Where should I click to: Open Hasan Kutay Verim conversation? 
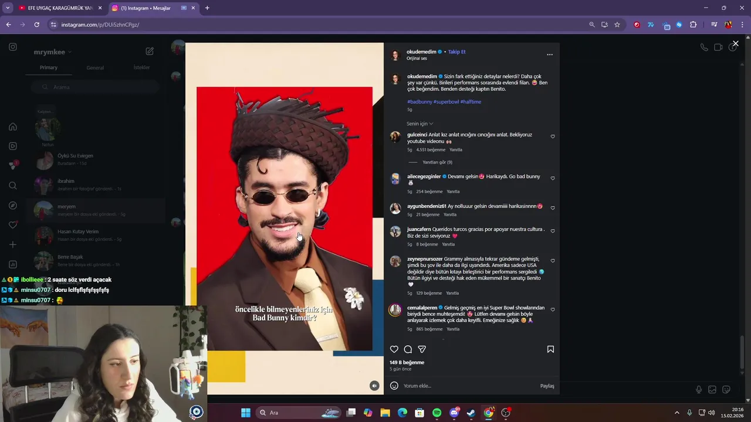[95, 235]
